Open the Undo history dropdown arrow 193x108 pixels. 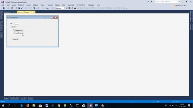36,8
